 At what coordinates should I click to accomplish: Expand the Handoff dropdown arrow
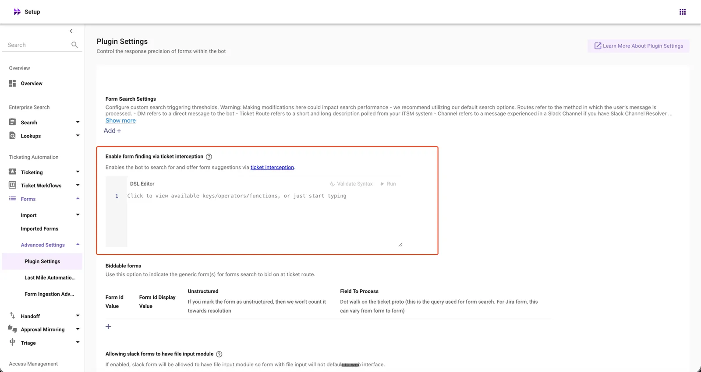coord(78,316)
